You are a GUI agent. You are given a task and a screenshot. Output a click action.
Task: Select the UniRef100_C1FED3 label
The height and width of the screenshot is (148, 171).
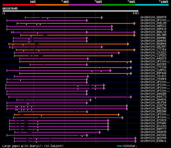click(153, 56)
